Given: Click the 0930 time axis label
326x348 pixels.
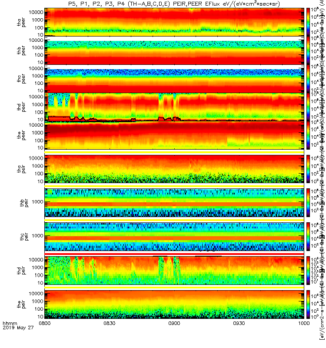Looking at the screenshot, I should (x=239, y=323).
